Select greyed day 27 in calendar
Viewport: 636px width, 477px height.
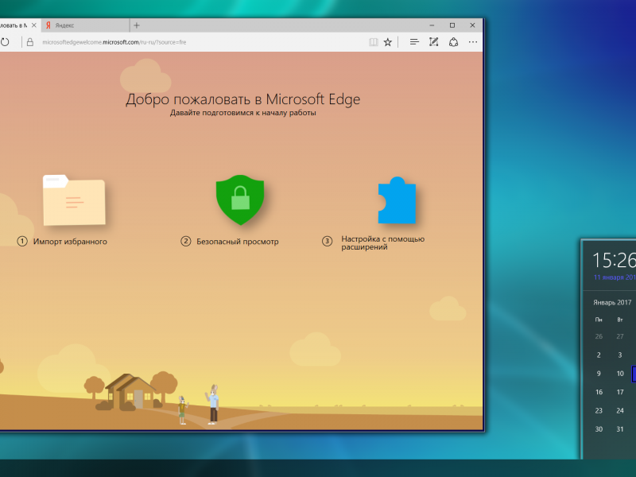point(620,336)
